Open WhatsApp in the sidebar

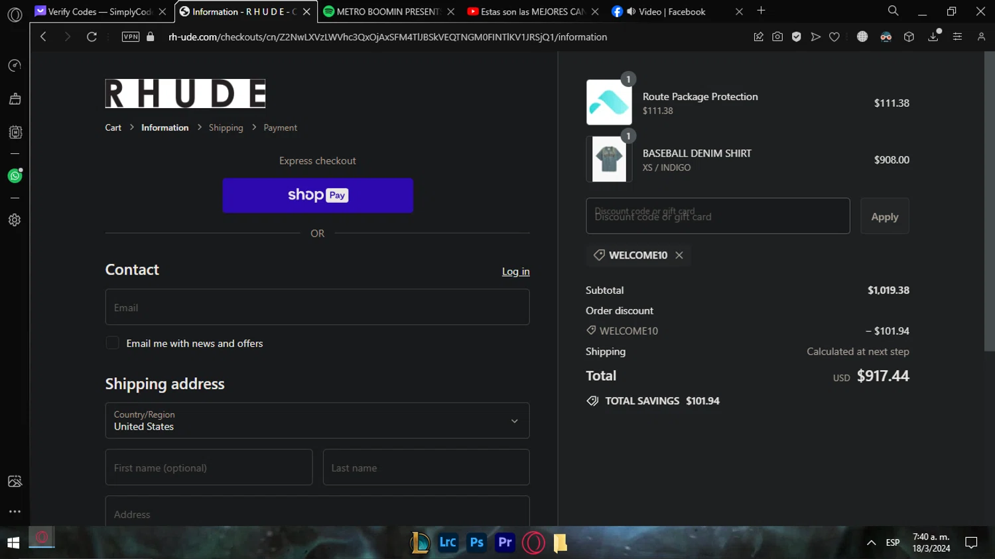[15, 176]
